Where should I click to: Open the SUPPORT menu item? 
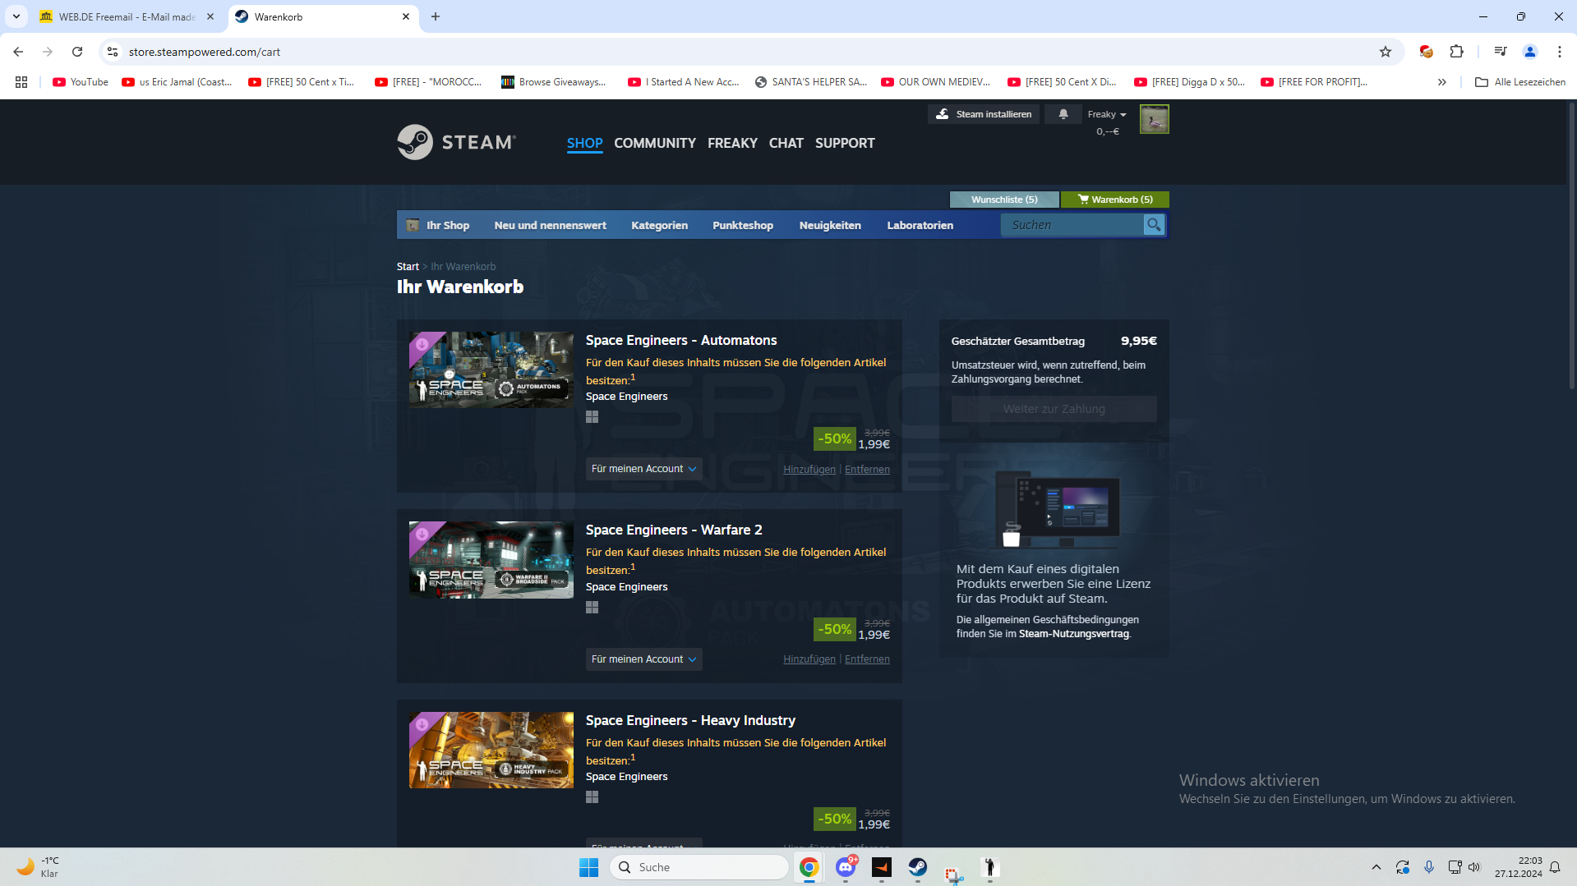[x=845, y=143]
